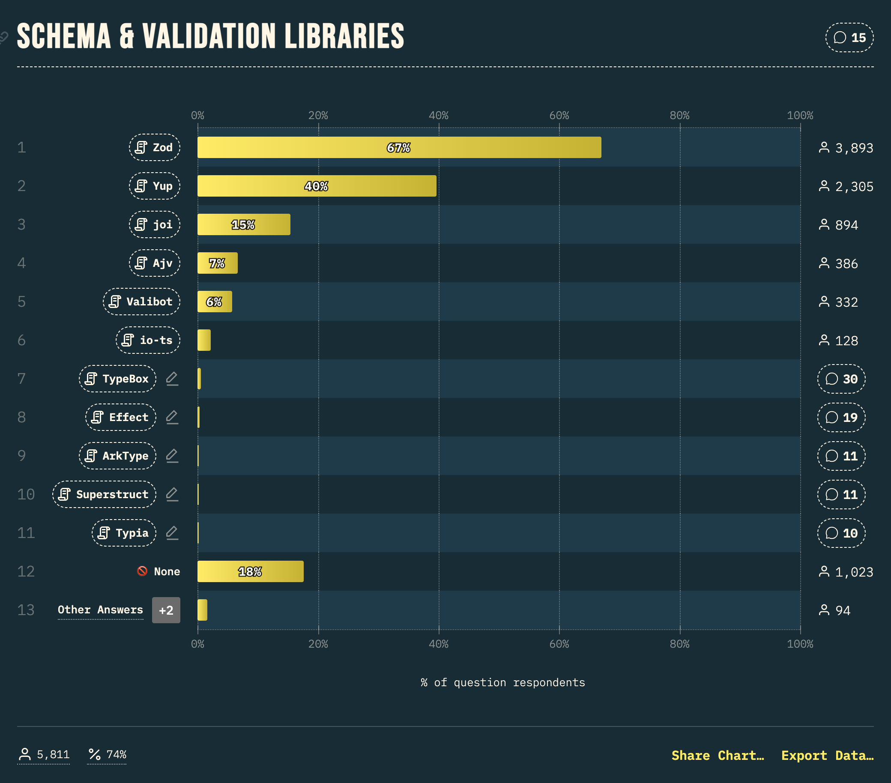Open the 30 comments bubble for TypeBox
This screenshot has width=891, height=783.
[x=841, y=379]
